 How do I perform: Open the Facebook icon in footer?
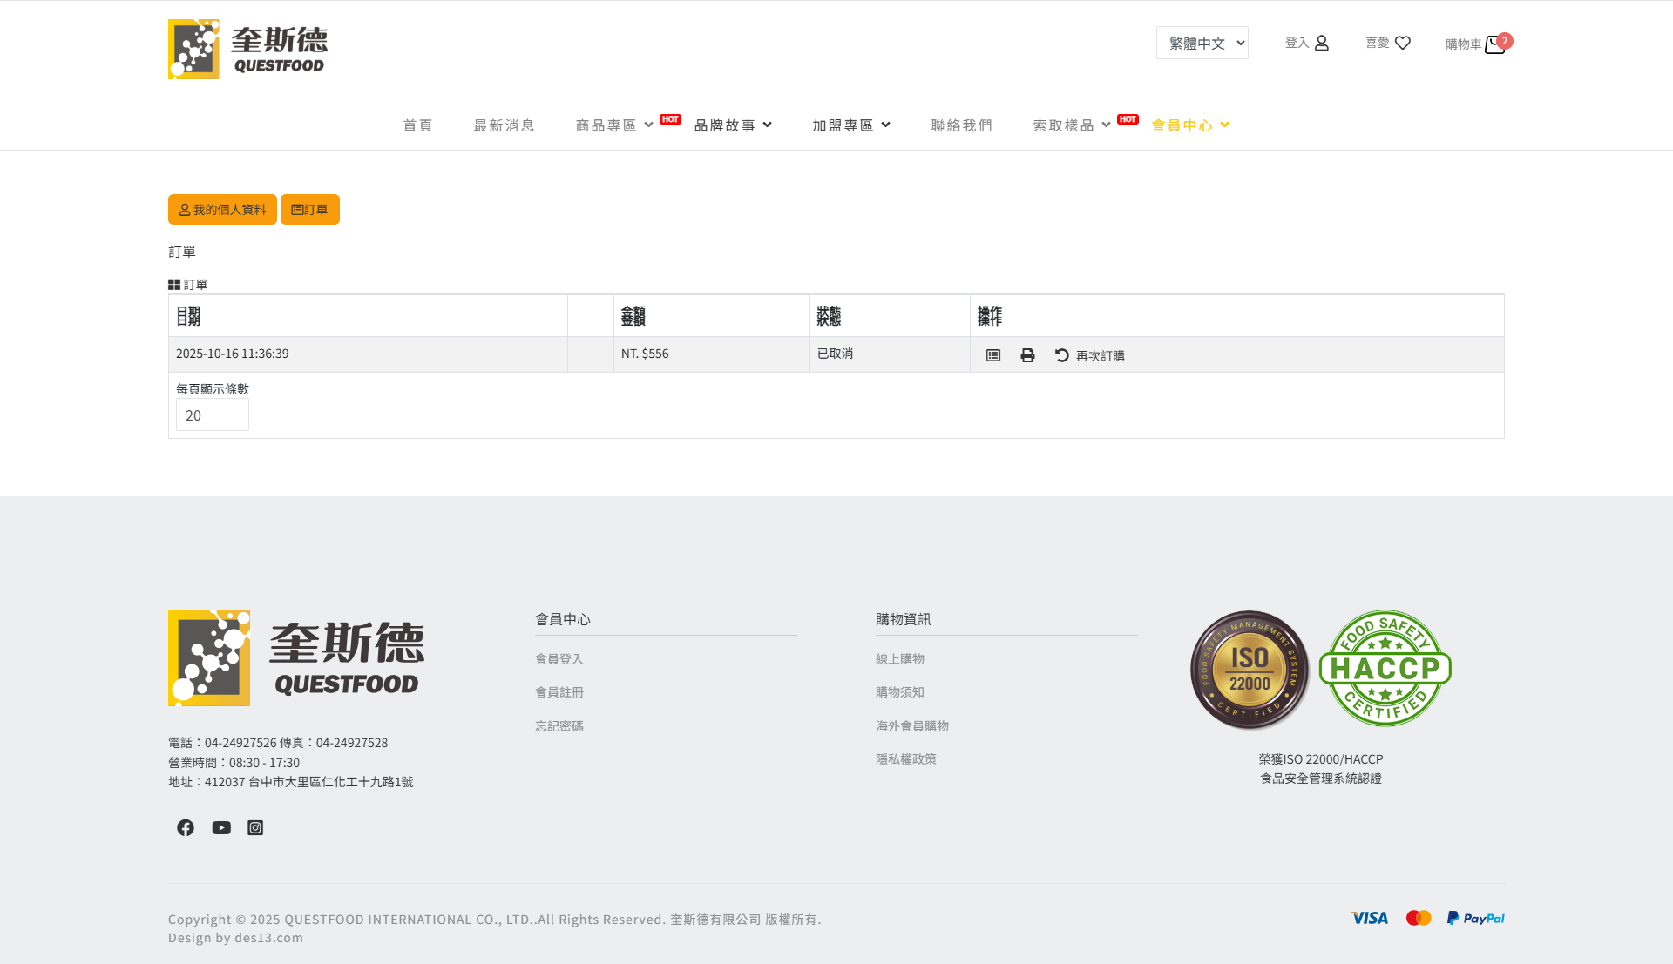tap(186, 827)
